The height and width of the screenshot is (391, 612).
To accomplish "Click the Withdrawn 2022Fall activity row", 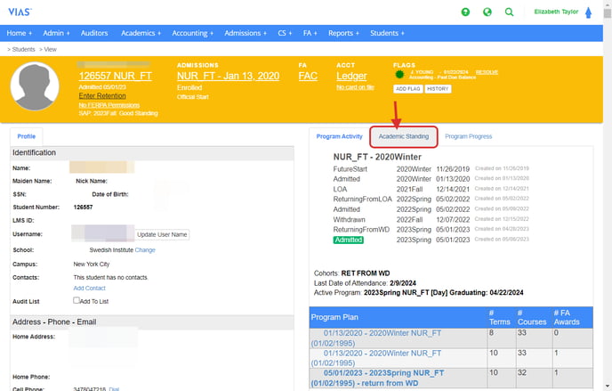I will pyautogui.click(x=431, y=219).
